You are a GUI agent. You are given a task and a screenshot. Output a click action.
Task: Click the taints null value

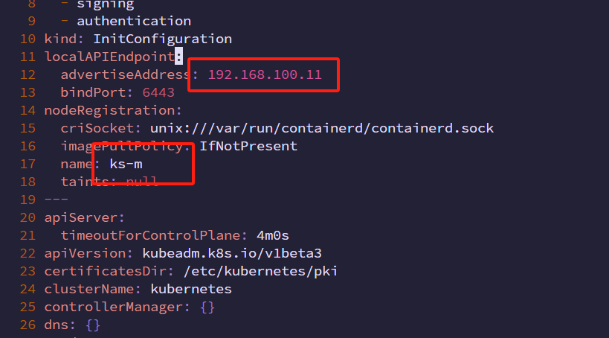tap(142, 182)
